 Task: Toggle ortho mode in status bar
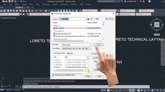click(x=117, y=90)
